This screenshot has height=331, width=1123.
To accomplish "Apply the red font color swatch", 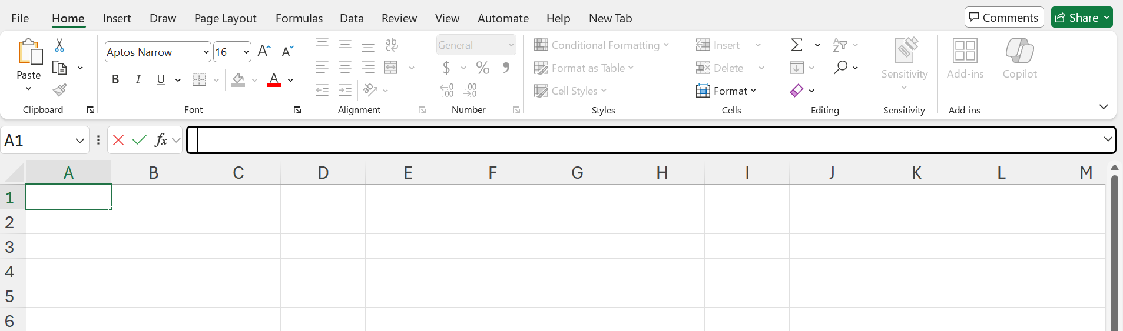I will click(274, 80).
